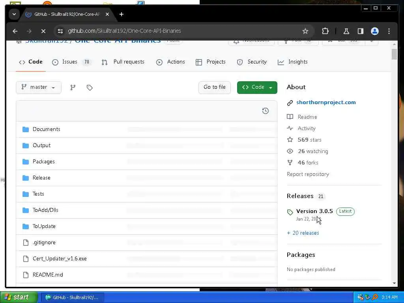Open the ToAdd/Dlls folder
The image size is (404, 303).
click(x=45, y=210)
